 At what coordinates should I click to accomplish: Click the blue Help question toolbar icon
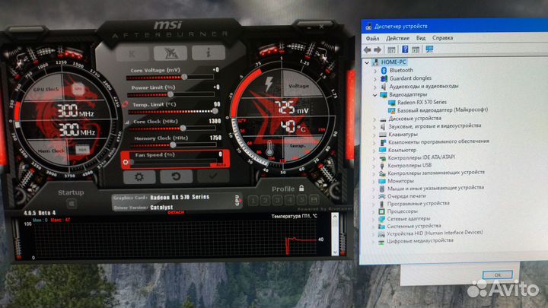pyautogui.click(x=405, y=49)
